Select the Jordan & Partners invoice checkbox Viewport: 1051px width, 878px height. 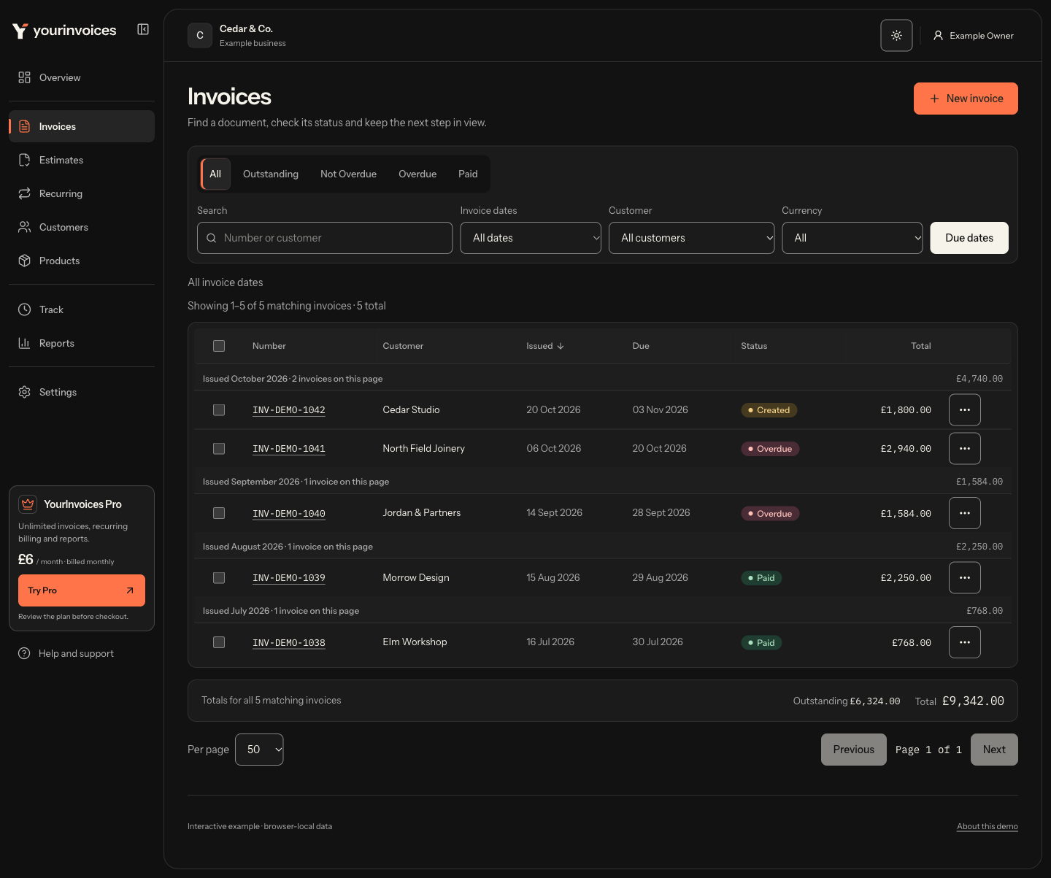(219, 513)
